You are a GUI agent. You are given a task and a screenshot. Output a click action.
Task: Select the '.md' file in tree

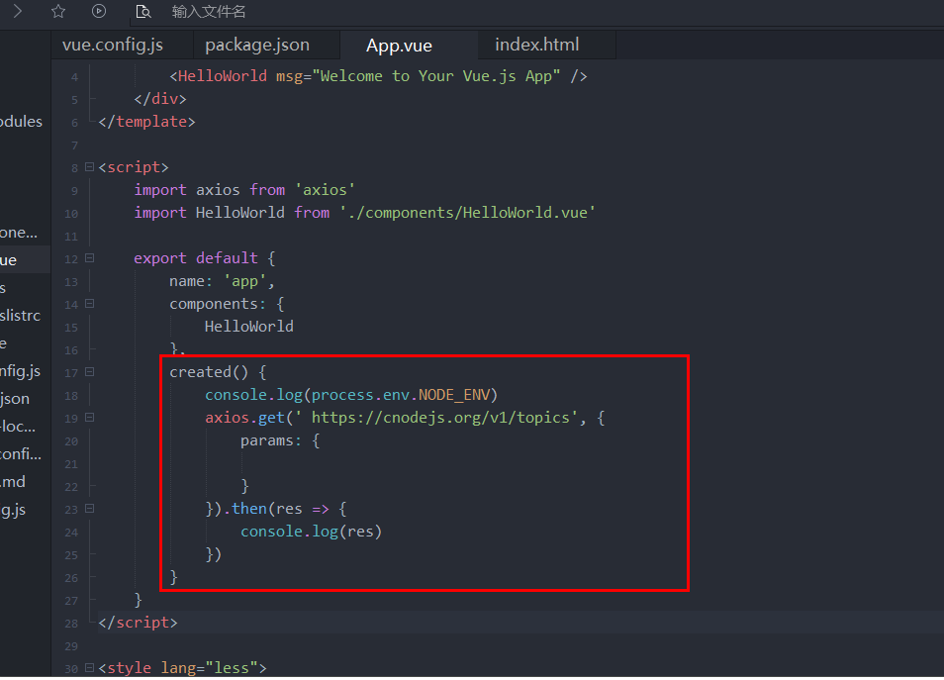tap(13, 481)
